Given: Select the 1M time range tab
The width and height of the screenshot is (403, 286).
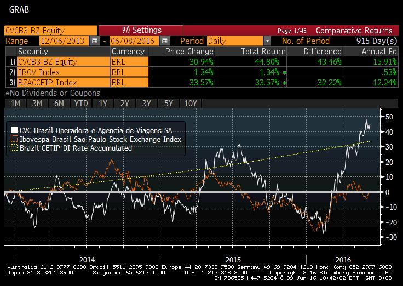Looking at the screenshot, I should pyautogui.click(x=15, y=104).
